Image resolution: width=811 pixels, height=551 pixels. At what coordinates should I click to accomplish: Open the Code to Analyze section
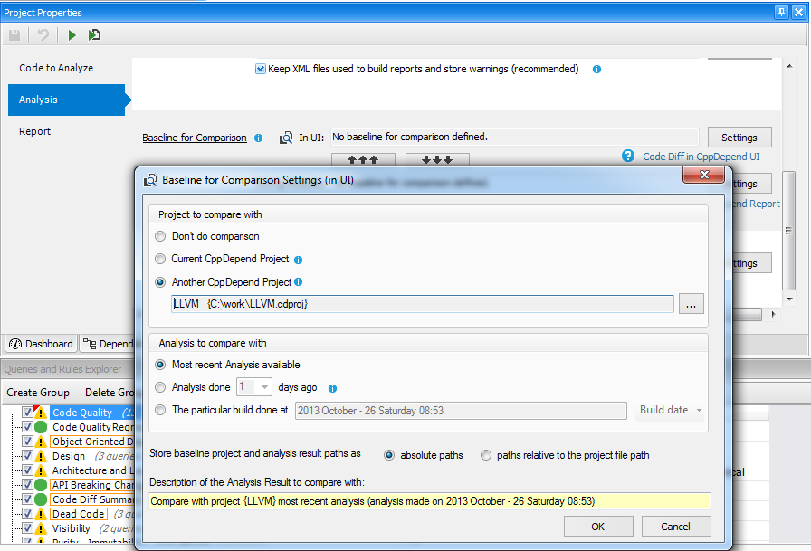(56, 68)
